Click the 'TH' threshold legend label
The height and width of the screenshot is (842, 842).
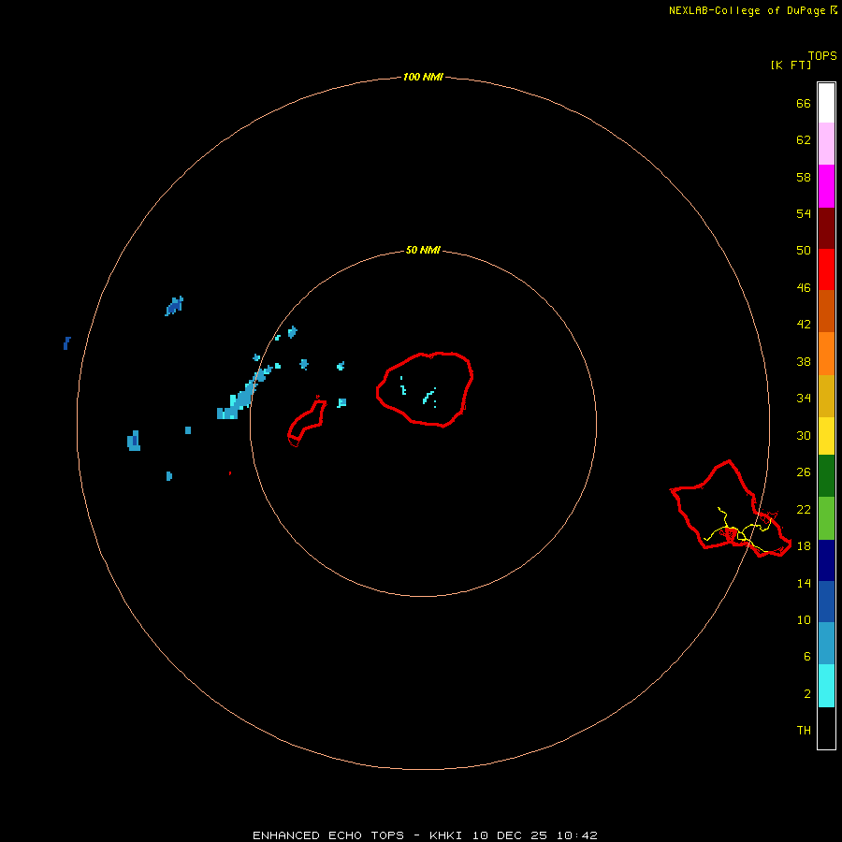(x=804, y=730)
